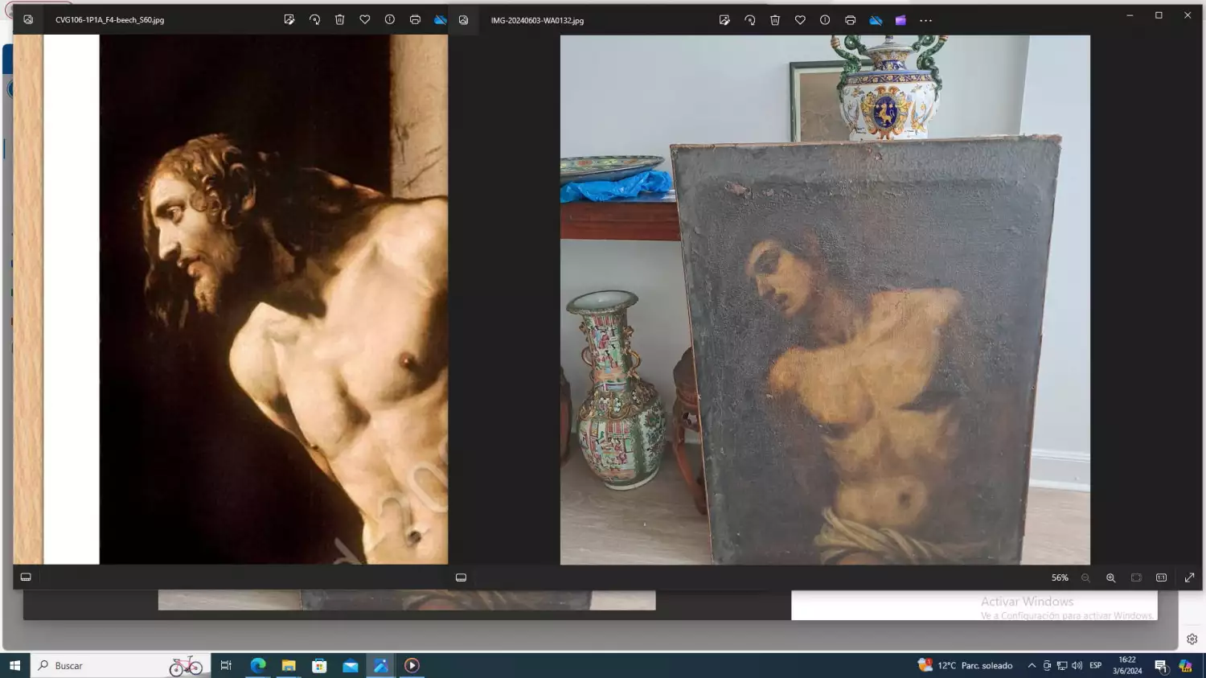Favorite the IMG-20240603-WA0132.jpg photo
Screen dimensions: 1206x678
(x=800, y=20)
